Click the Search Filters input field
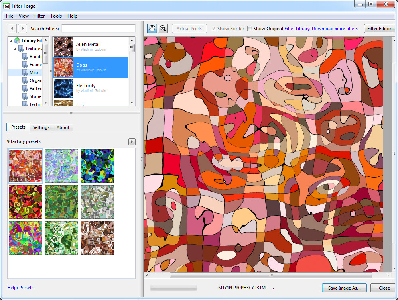The height and width of the screenshot is (300, 398). pyautogui.click(x=99, y=28)
